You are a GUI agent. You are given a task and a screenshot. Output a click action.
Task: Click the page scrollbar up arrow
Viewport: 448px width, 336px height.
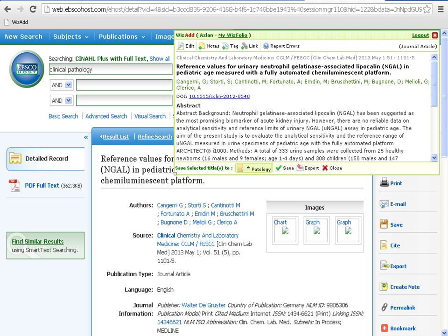coord(444,33)
